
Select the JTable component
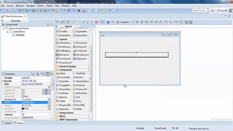61,101
